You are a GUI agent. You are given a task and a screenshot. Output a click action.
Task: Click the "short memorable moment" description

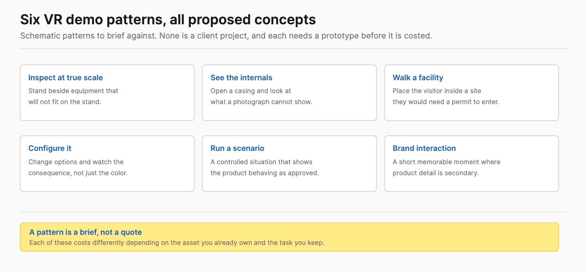coord(446,167)
